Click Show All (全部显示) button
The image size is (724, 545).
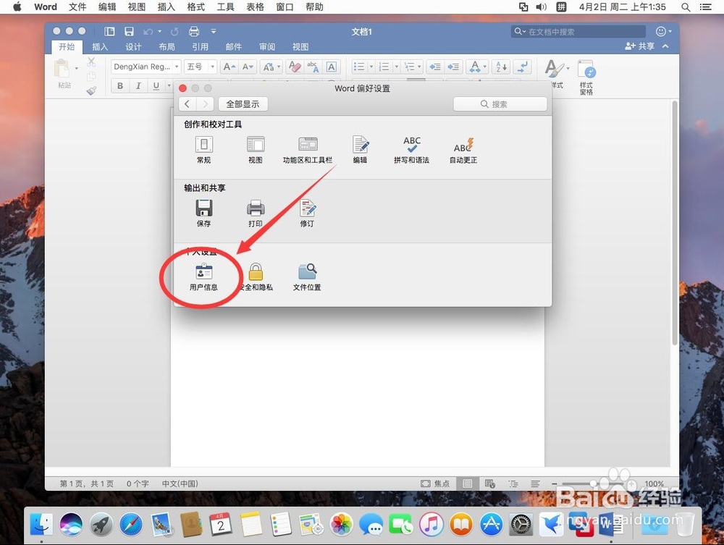[x=243, y=103]
